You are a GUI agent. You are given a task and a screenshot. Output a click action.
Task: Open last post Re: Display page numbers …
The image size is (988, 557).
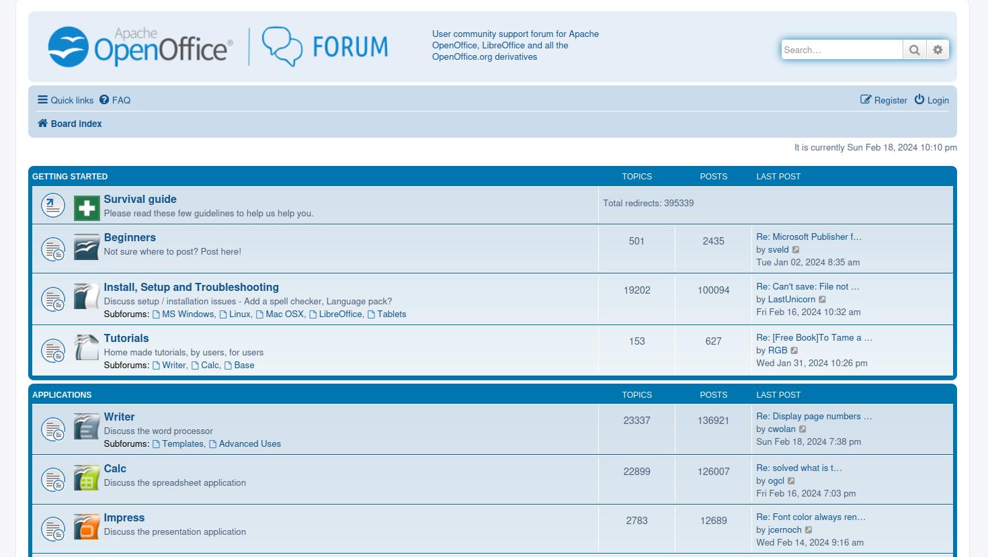pyautogui.click(x=814, y=417)
